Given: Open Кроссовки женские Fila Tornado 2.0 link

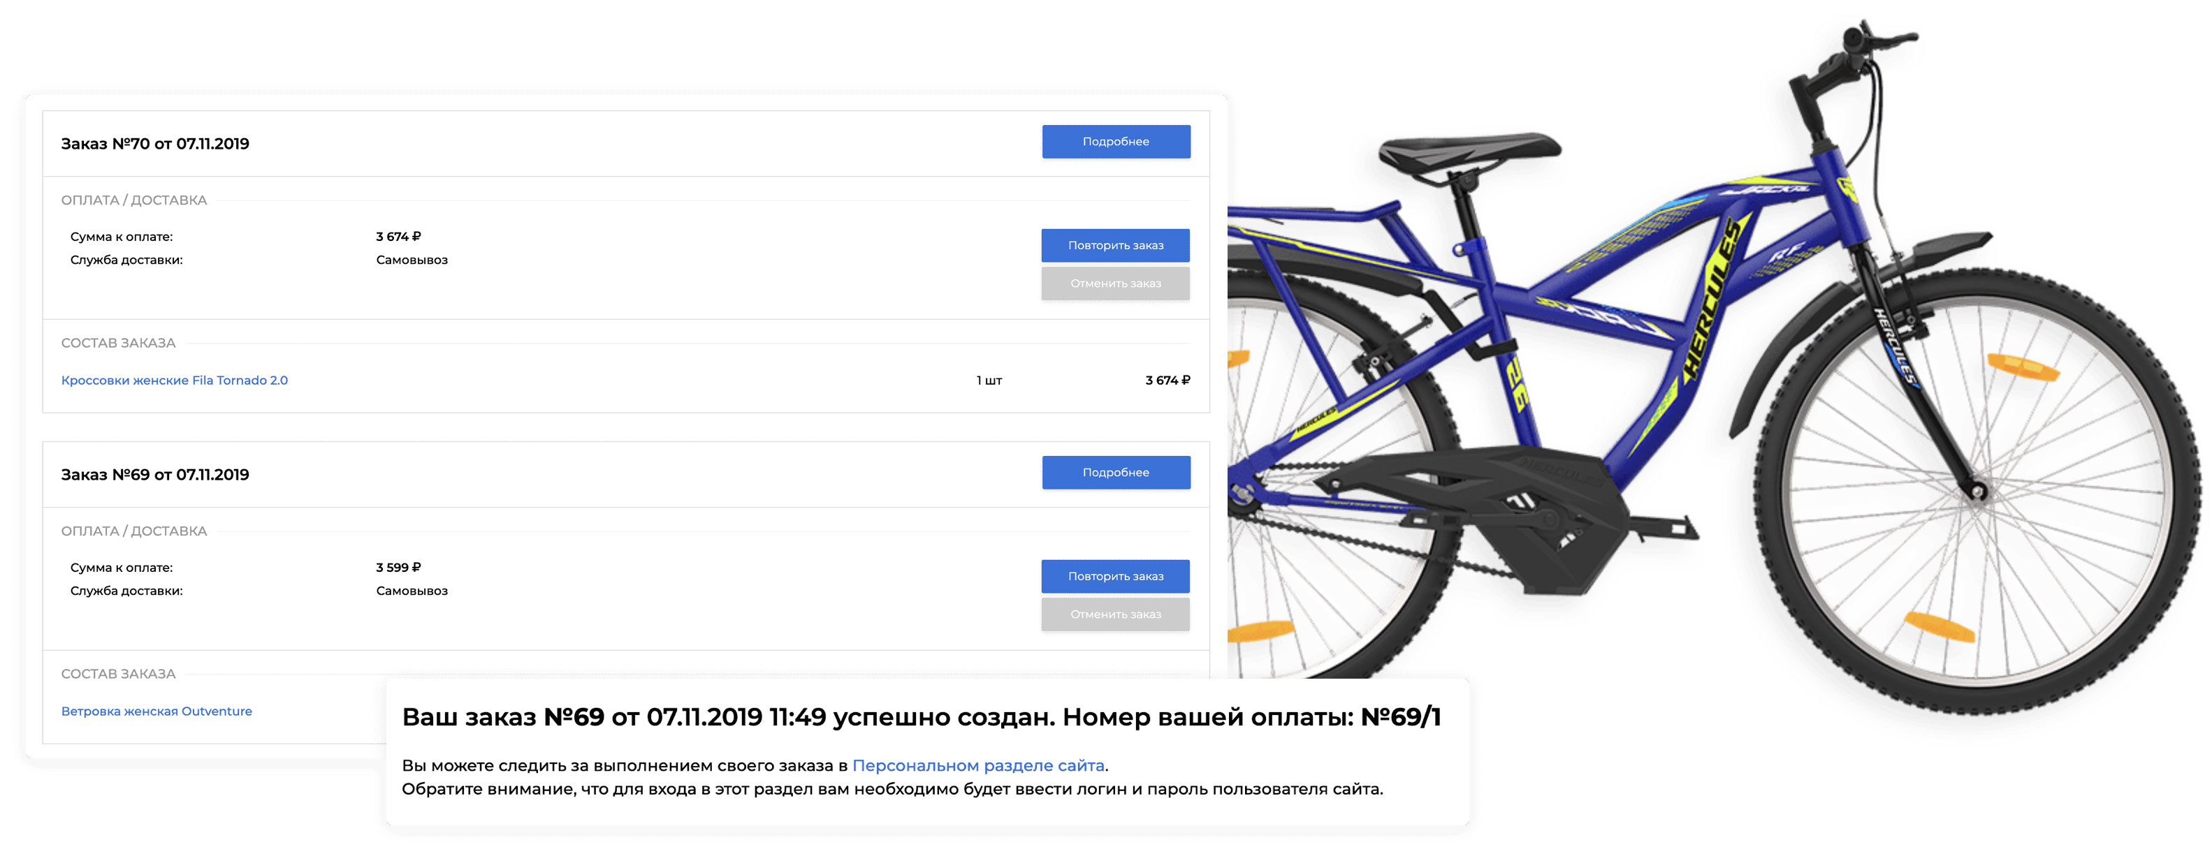Looking at the screenshot, I should click(174, 380).
